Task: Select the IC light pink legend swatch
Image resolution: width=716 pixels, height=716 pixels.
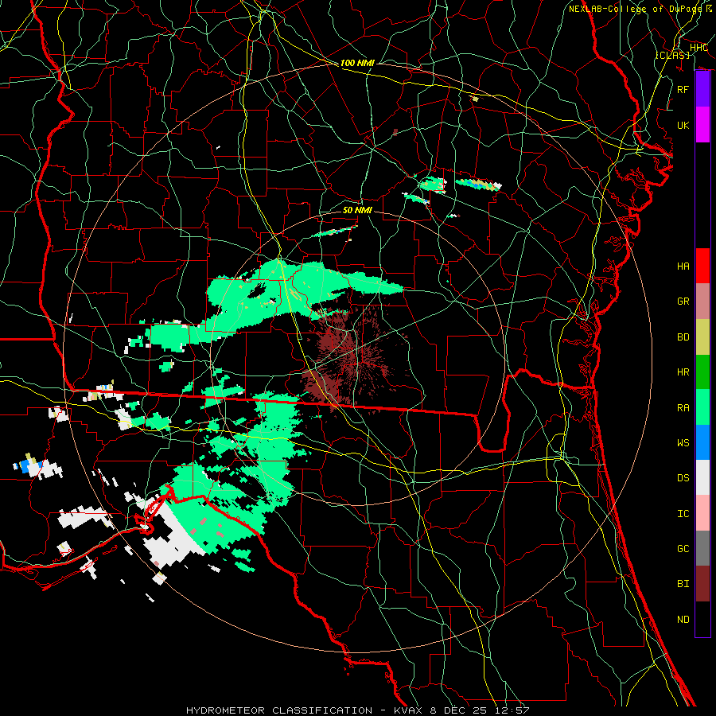Action: point(702,513)
